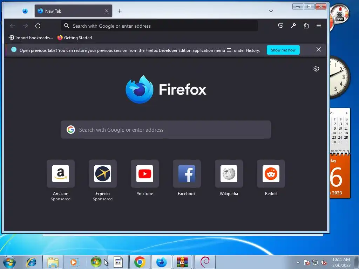
Task: Open Windows Media Player from taskbar
Action: (74, 262)
